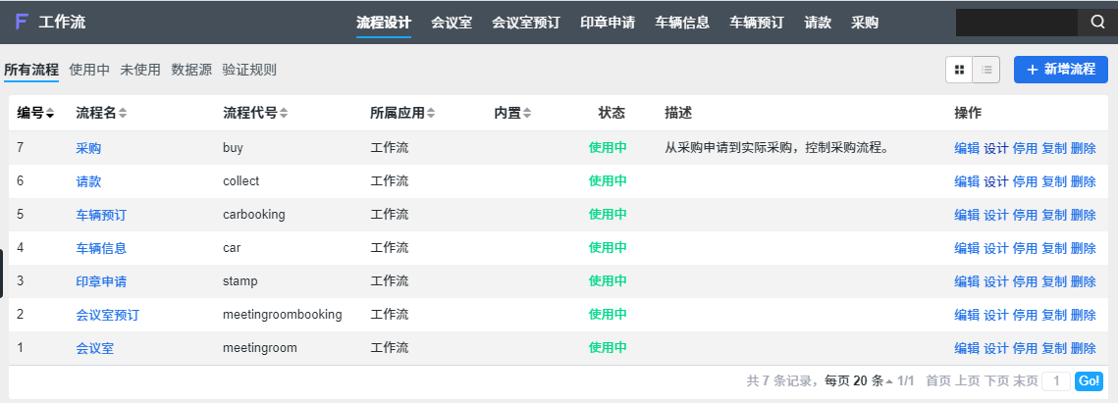Sort by 内置 column arrow icon

coord(528,113)
